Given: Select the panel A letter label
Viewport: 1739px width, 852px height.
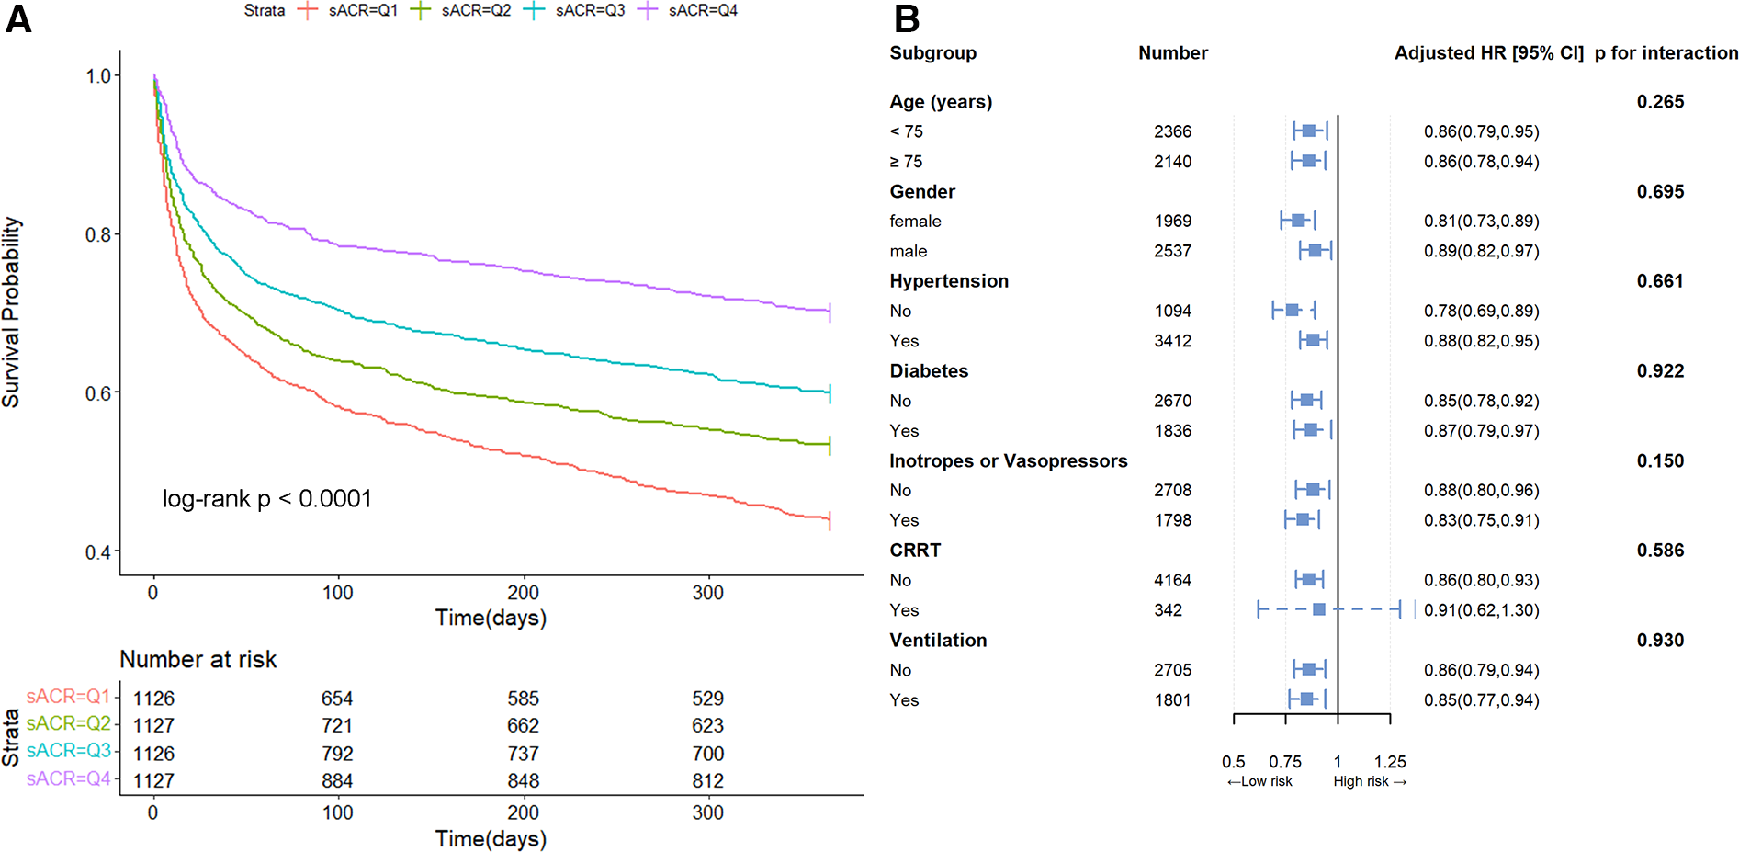Looking at the screenshot, I should [18, 19].
